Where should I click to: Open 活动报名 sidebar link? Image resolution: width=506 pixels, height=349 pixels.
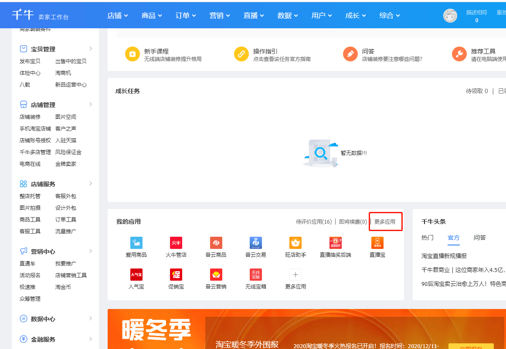[30, 275]
